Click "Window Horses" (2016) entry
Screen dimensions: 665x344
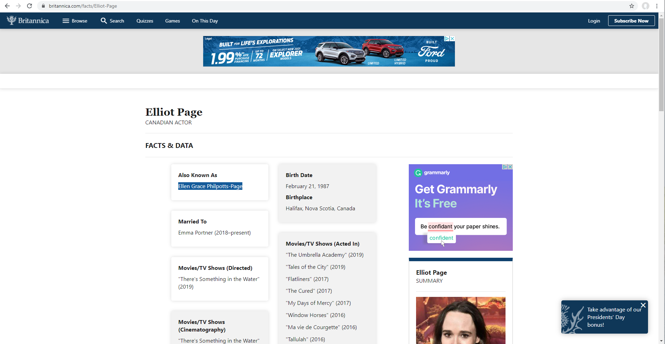[316, 315]
